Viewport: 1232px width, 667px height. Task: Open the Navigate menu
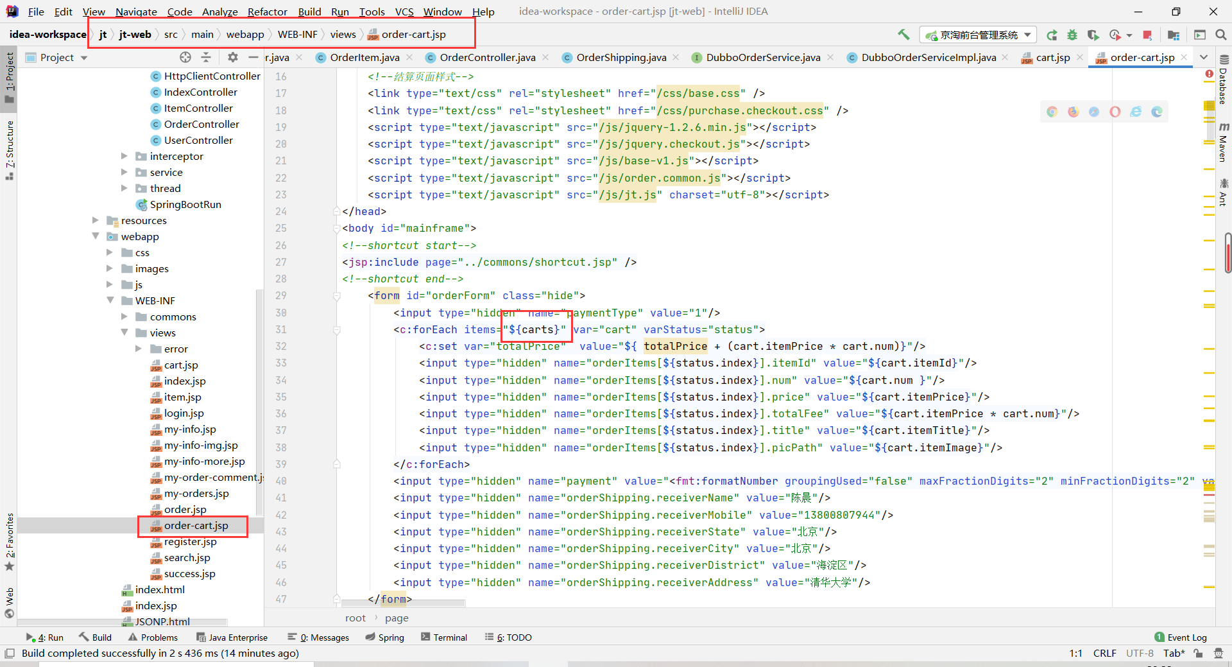[x=136, y=12]
